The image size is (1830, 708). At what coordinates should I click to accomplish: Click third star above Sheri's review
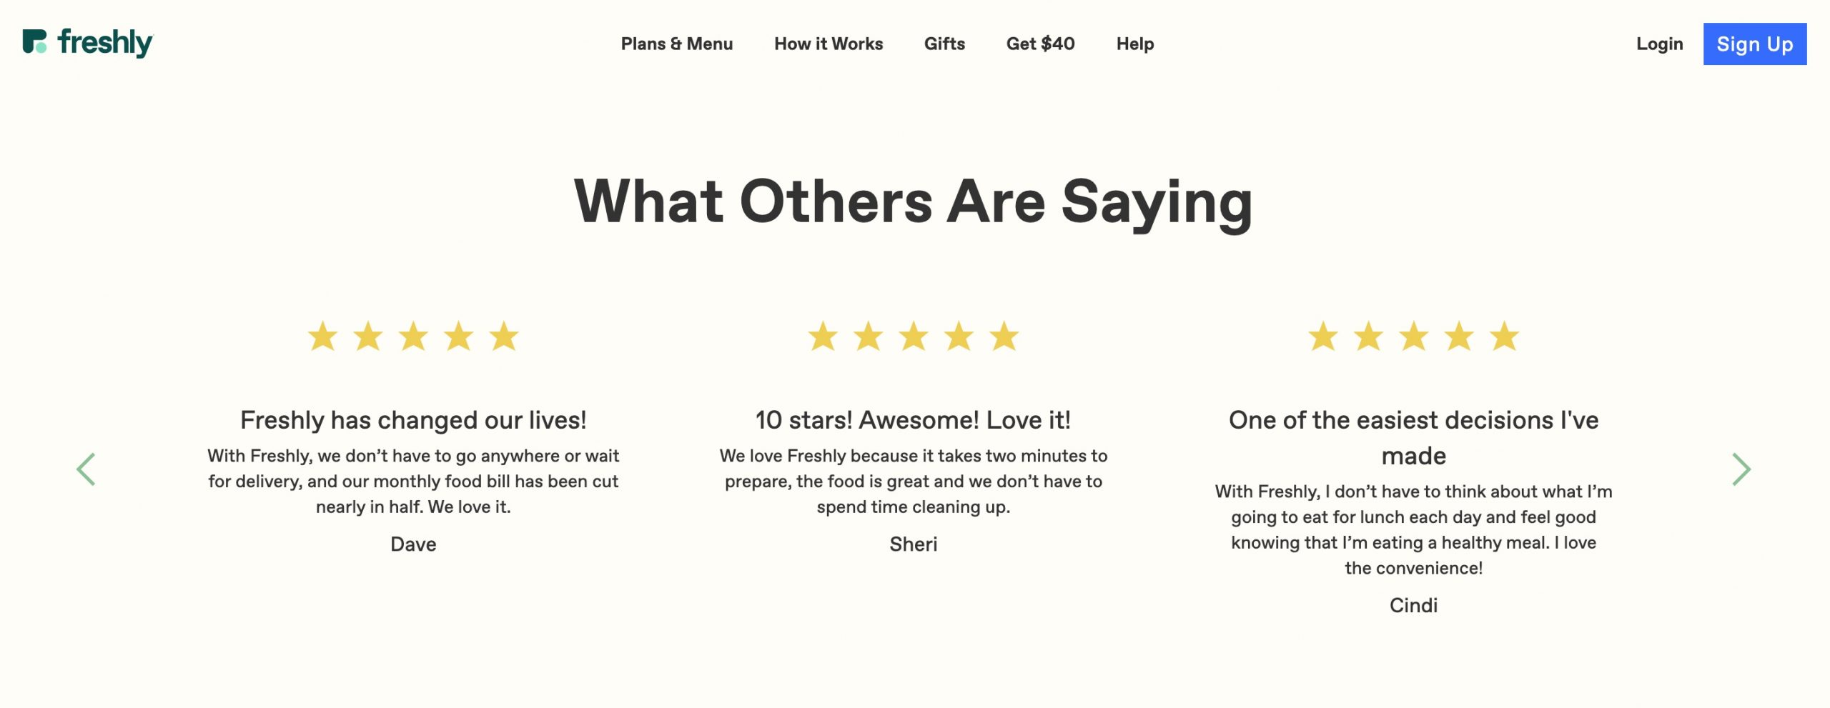(x=914, y=336)
